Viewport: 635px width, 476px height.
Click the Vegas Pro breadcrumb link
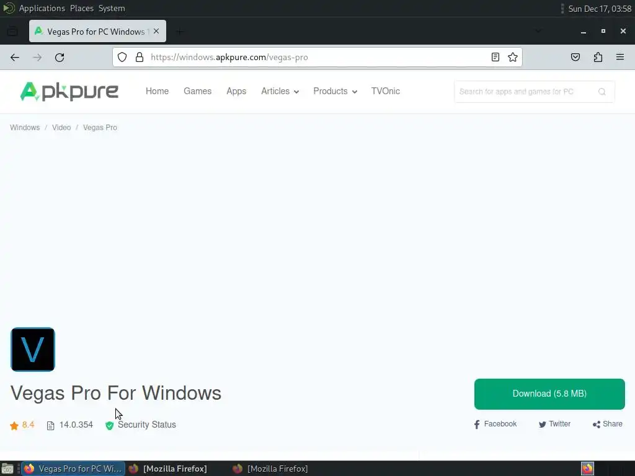(100, 128)
